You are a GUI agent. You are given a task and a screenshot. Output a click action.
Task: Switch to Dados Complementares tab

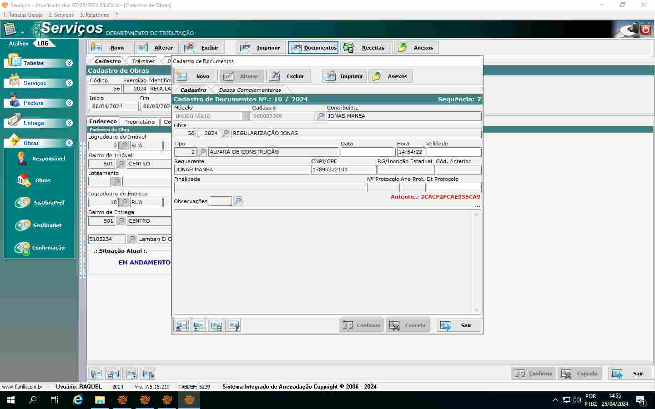coord(250,90)
